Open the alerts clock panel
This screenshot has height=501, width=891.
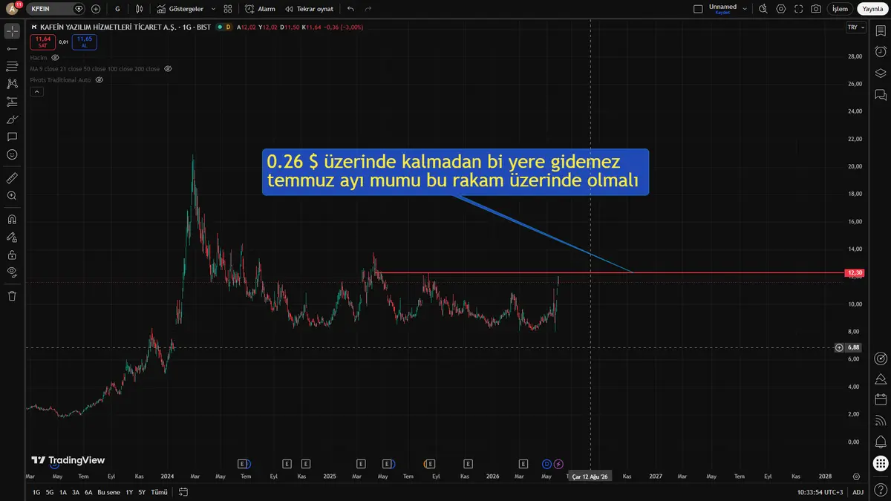pos(881,52)
